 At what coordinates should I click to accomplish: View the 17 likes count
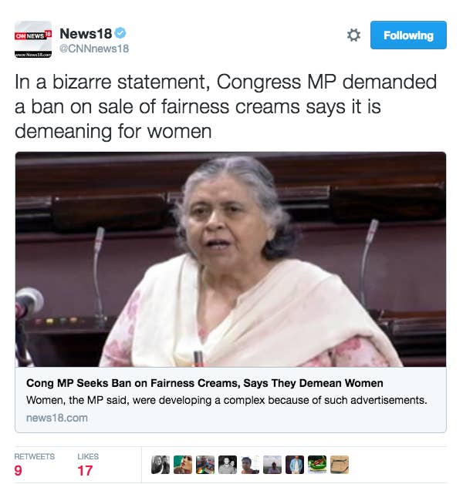[x=85, y=470]
